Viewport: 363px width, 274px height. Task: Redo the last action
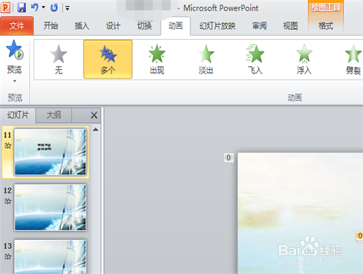[x=54, y=8]
